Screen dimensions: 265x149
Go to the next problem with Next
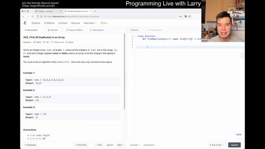coord(120,145)
